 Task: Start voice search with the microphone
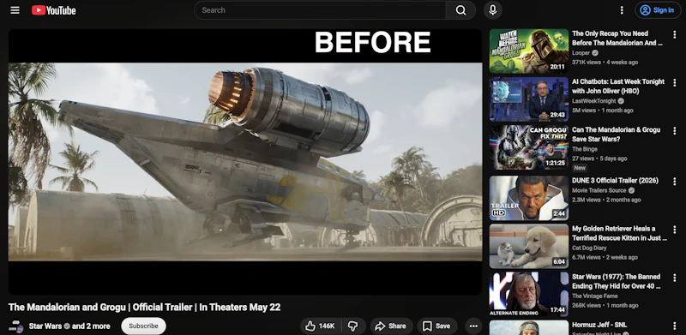pos(492,10)
